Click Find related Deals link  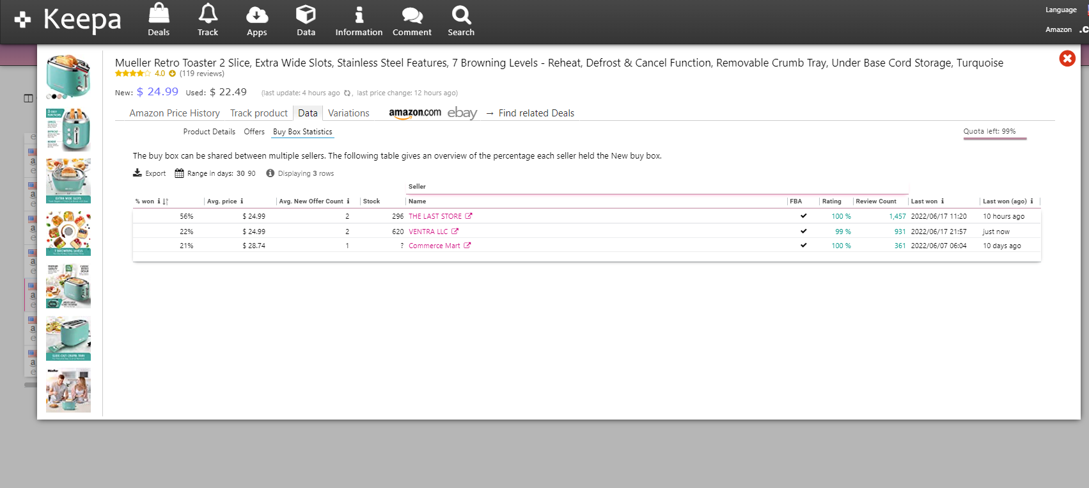[537, 113]
